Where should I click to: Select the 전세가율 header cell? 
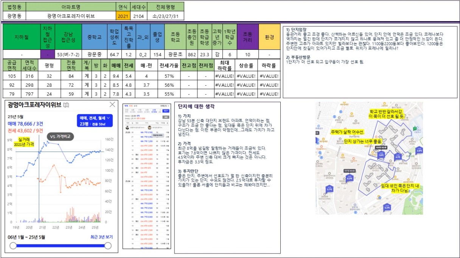[x=169, y=66]
